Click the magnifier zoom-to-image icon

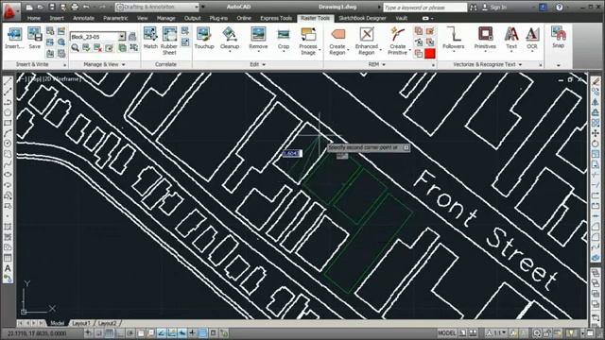pyautogui.click(x=75, y=48)
